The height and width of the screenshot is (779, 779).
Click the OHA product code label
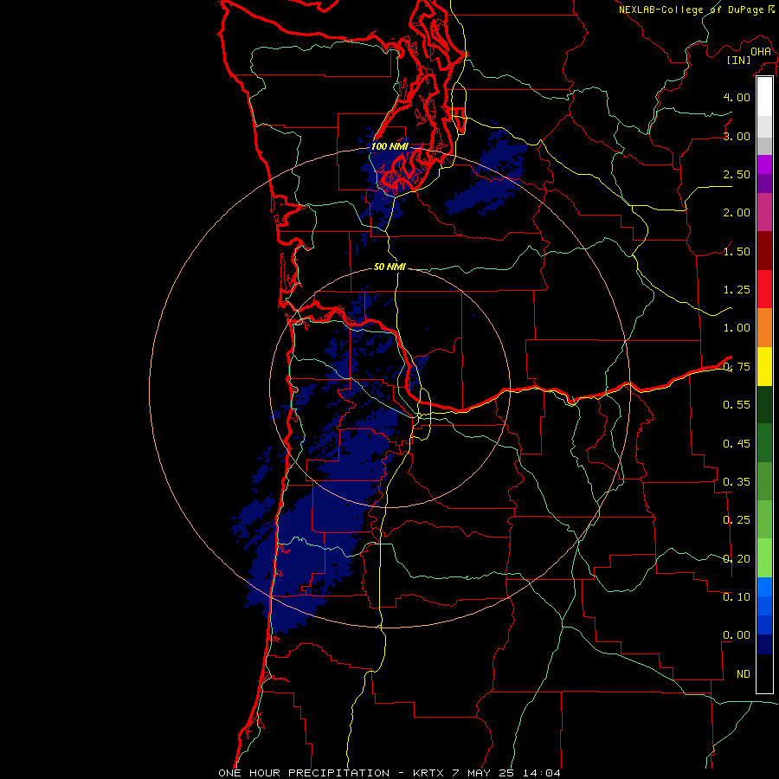[761, 52]
